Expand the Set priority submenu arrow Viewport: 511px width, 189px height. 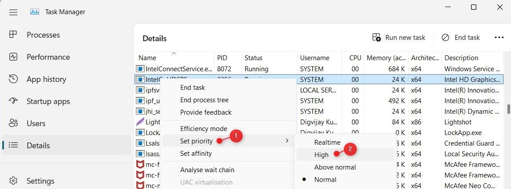(287, 141)
